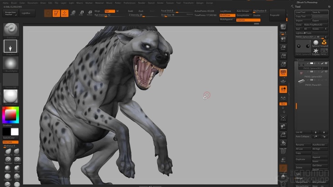Viewport: 333px width, 187px height.
Task: Click the Auto Groups button
Action: [x=244, y=11]
